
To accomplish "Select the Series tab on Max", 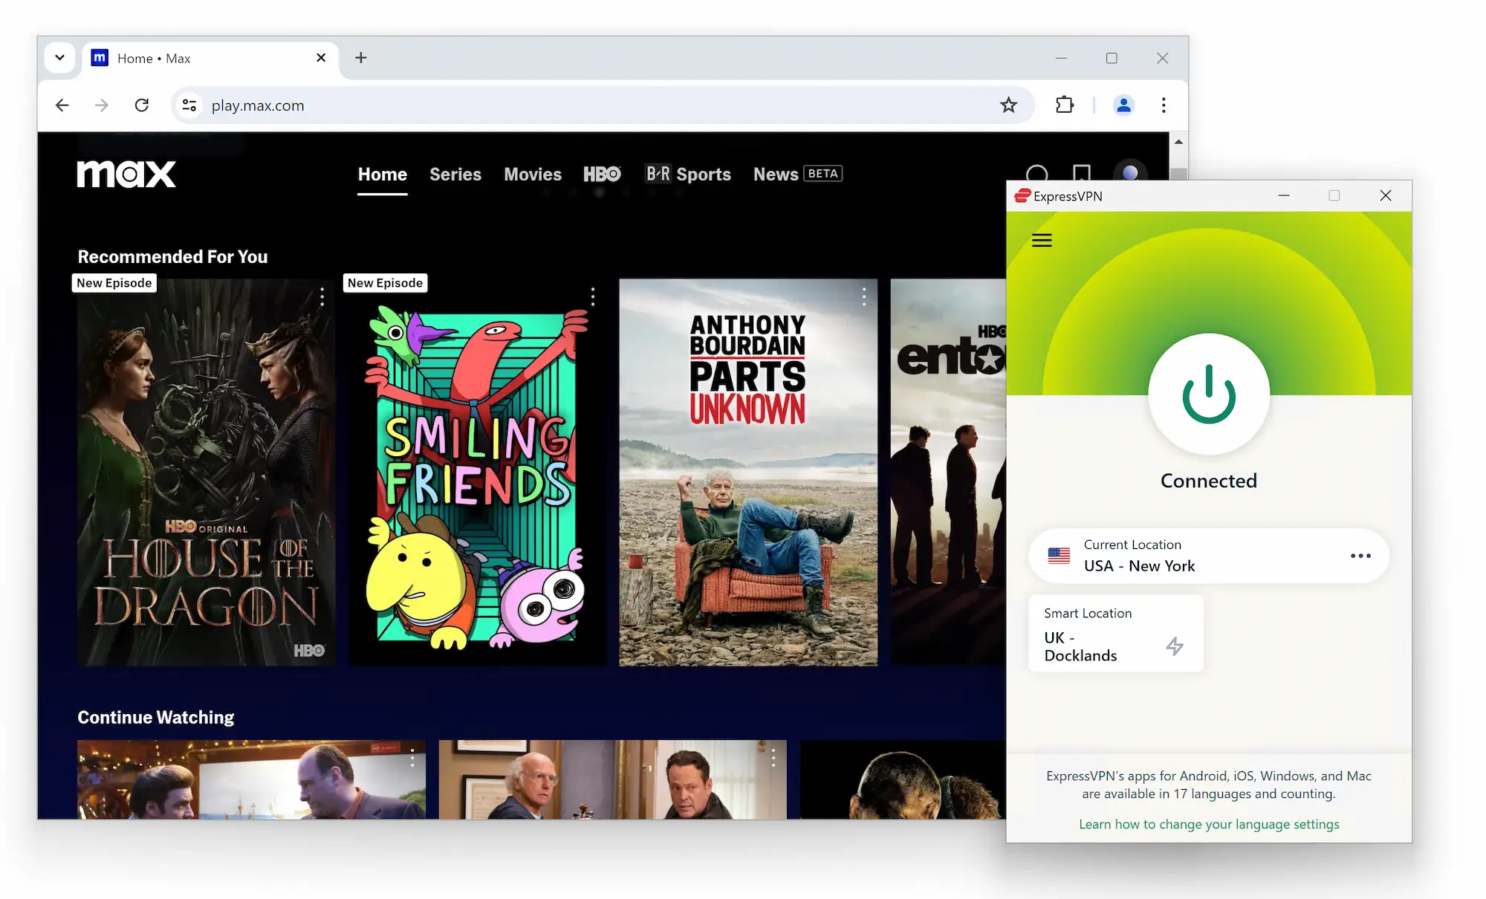I will 455,173.
